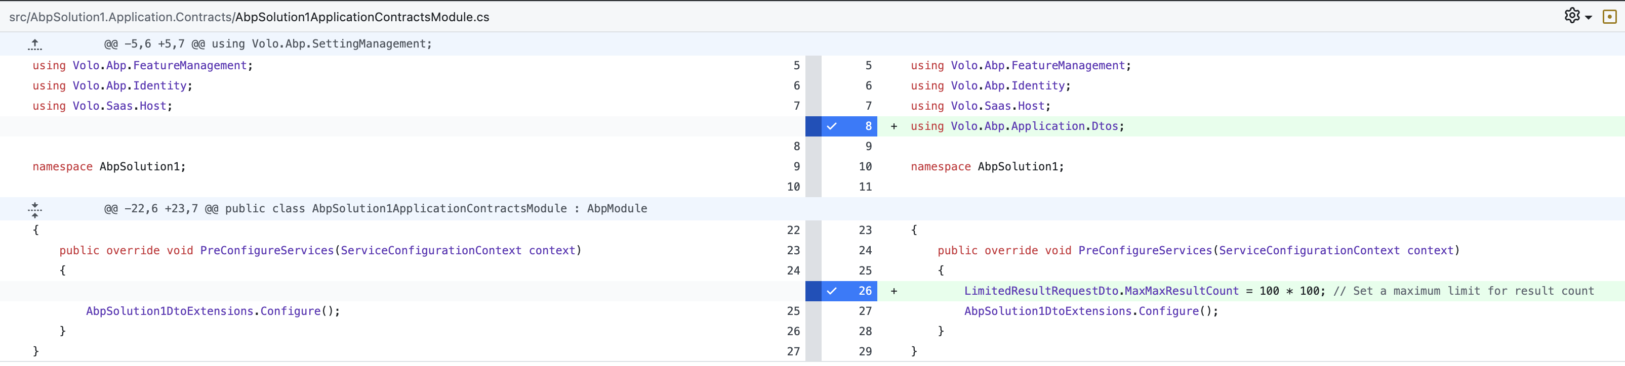Click the plus marker on line 8
Image resolution: width=1625 pixels, height=366 pixels.
coord(893,126)
